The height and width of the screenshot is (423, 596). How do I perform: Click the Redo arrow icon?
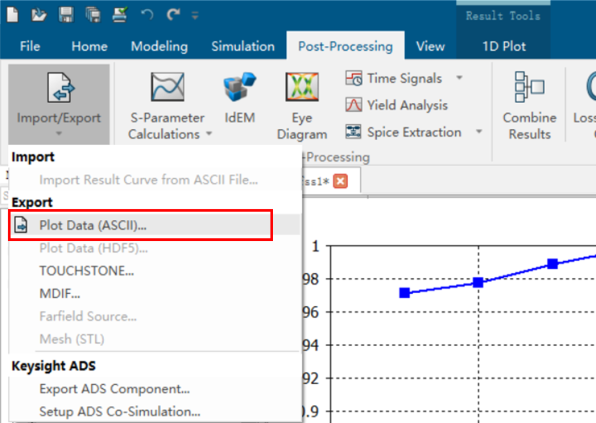click(173, 15)
